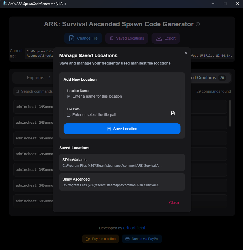Screen dimensions: 243x250
Task: Open the Change File button
Action: pyautogui.click(x=83, y=38)
